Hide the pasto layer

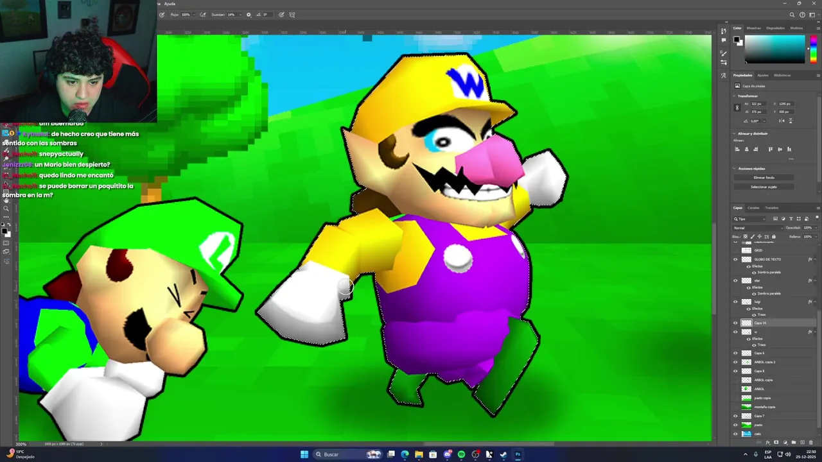(736, 425)
